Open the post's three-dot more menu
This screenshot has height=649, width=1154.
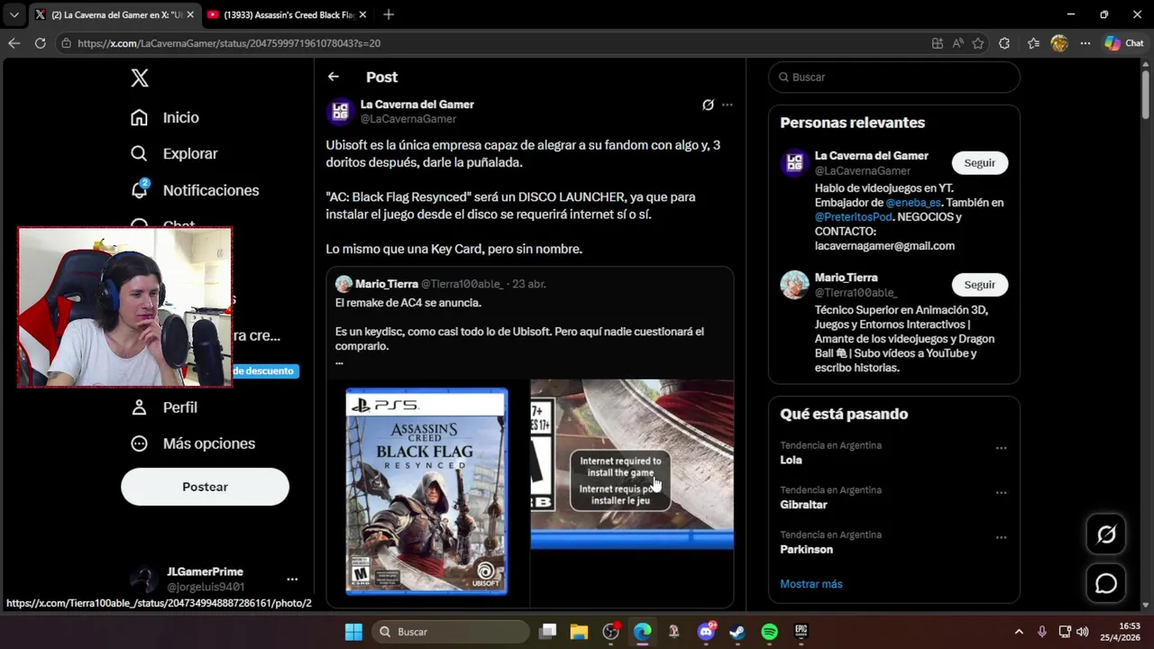727,105
